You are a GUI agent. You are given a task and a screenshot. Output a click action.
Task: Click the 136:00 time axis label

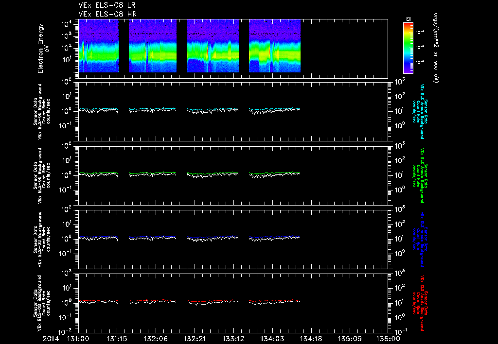point(388,339)
